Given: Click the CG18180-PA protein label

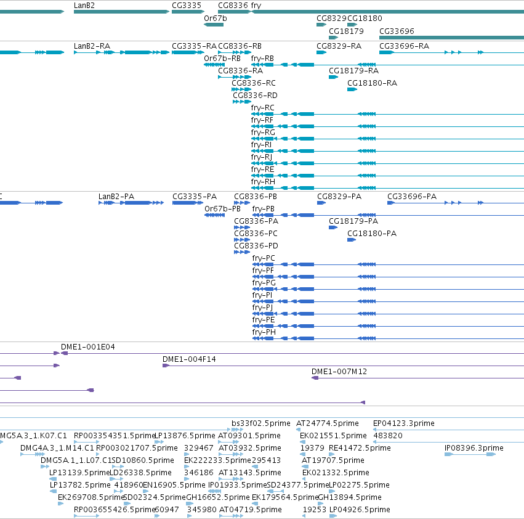Looking at the screenshot, I should (372, 234).
